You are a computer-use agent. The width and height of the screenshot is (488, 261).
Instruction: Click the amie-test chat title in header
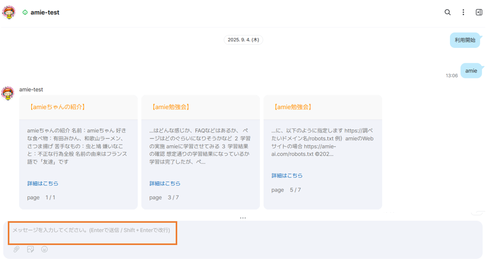pos(45,12)
